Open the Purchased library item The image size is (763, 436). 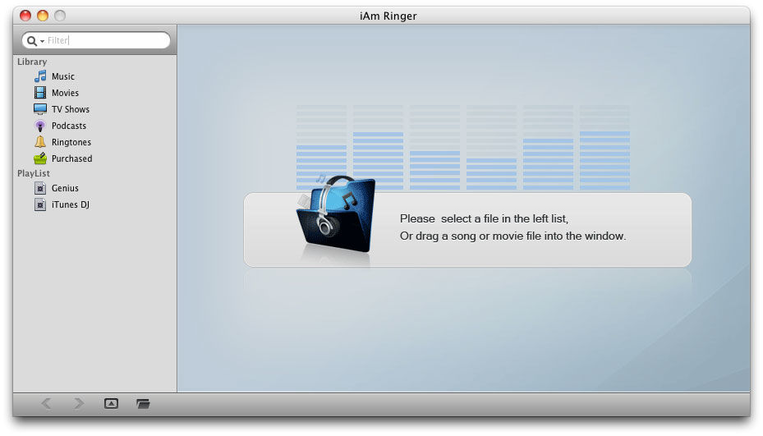(x=71, y=158)
